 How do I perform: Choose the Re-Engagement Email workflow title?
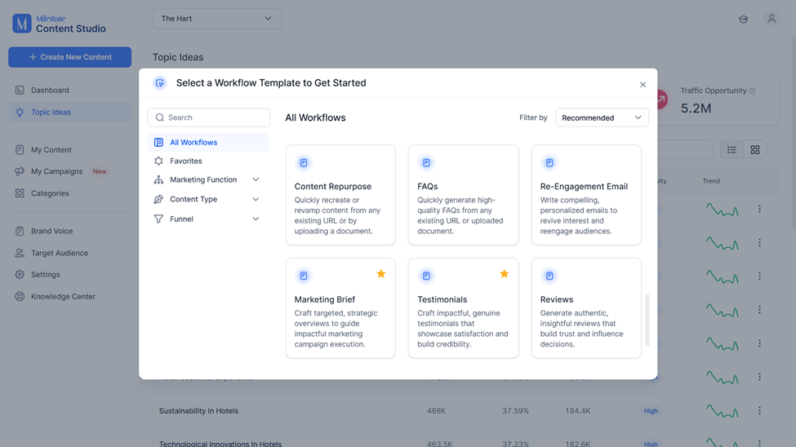point(584,186)
